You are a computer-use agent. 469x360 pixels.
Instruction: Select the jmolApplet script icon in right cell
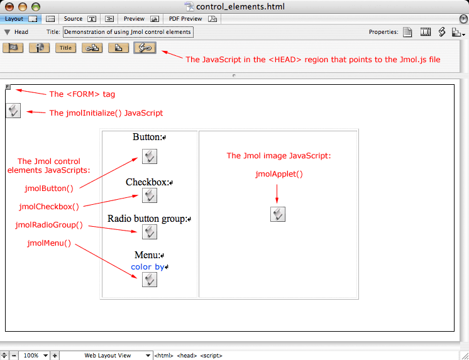(x=278, y=214)
